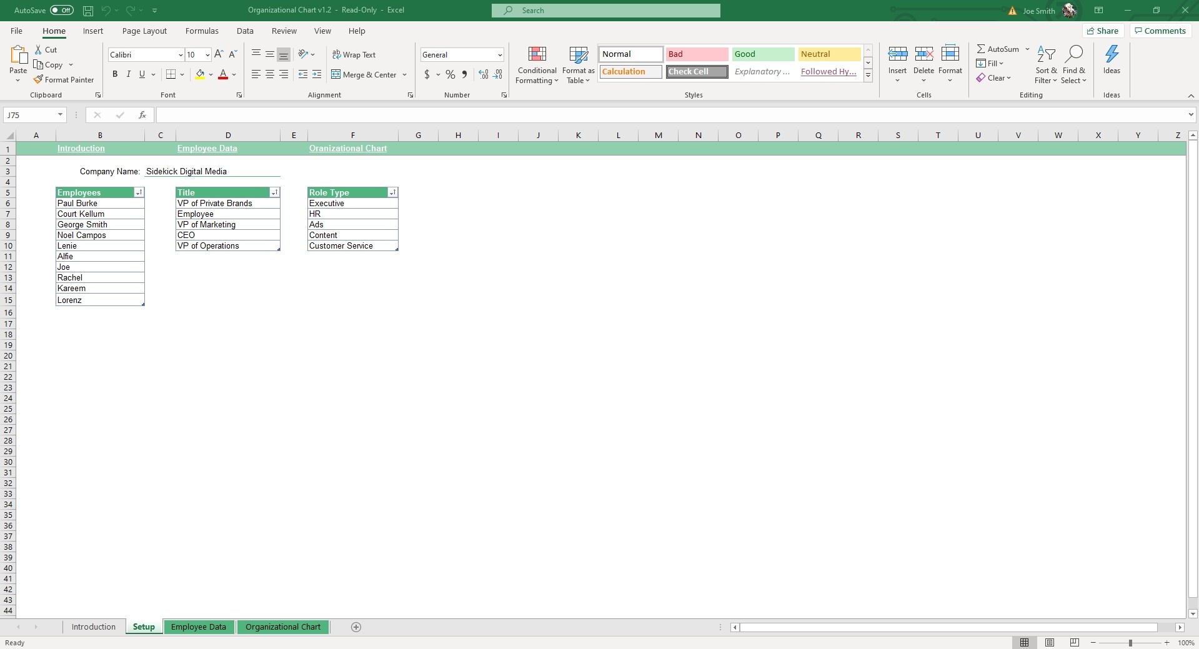Click the Merge & Center button

click(364, 74)
